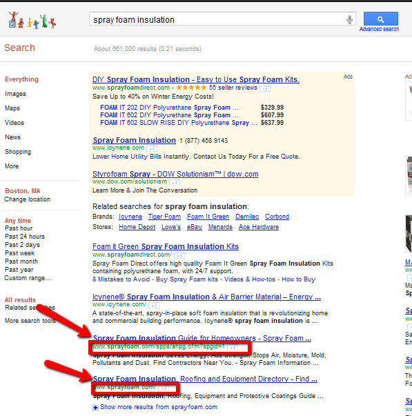The image size is (412, 416).
Task: Click Ace Hardware related store search
Action: 259,227
